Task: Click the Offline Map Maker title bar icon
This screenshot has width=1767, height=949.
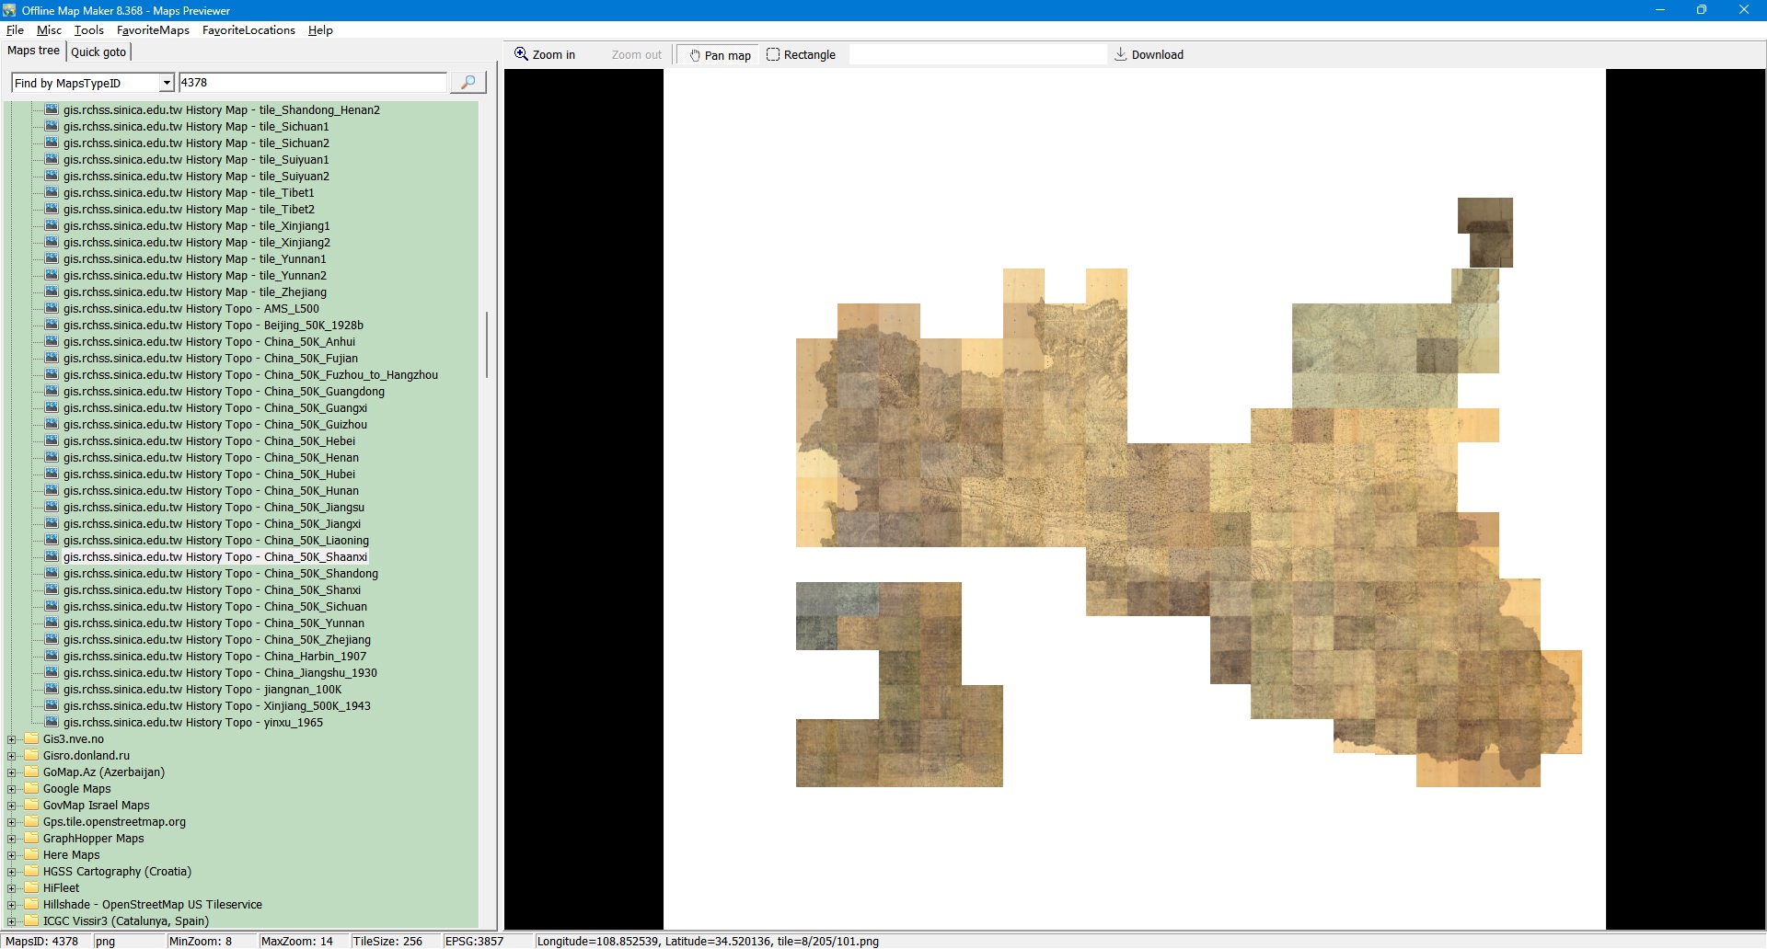Action: pos(9,10)
